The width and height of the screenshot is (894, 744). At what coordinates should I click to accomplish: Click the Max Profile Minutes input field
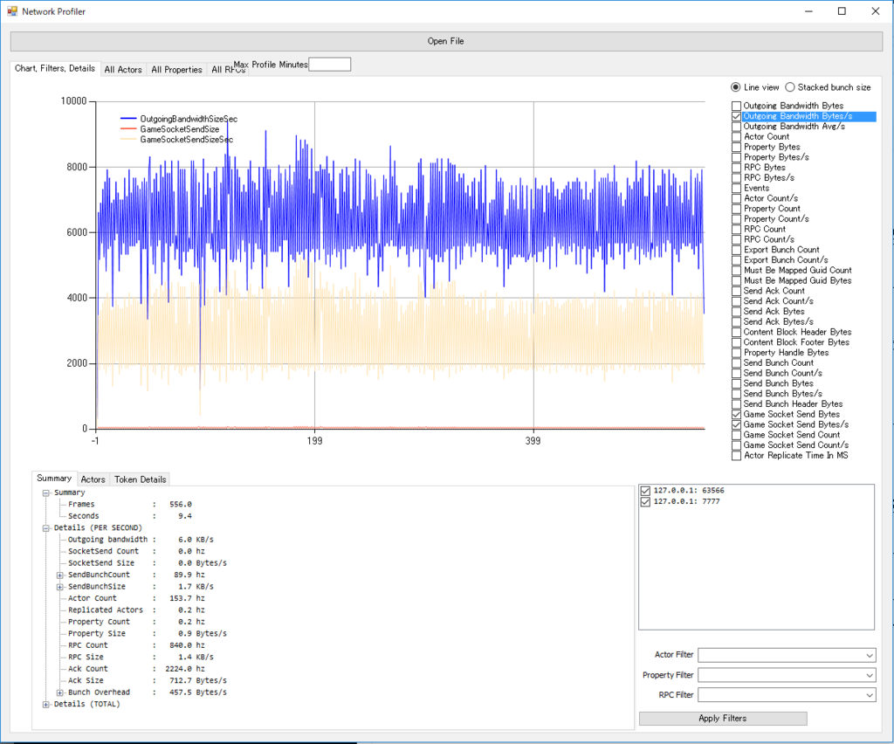[x=329, y=65]
